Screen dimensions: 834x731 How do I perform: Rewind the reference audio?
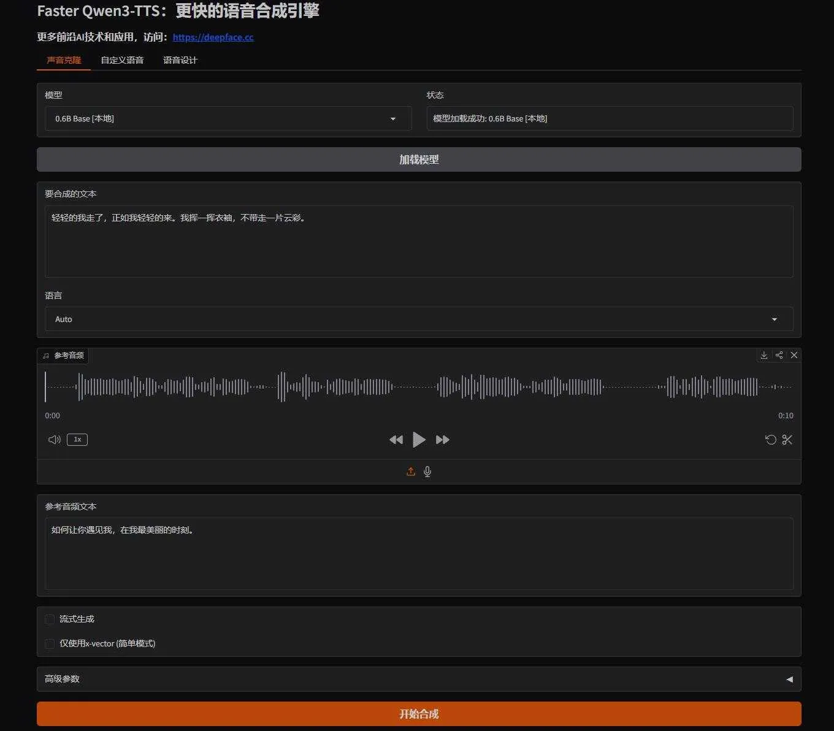(396, 439)
